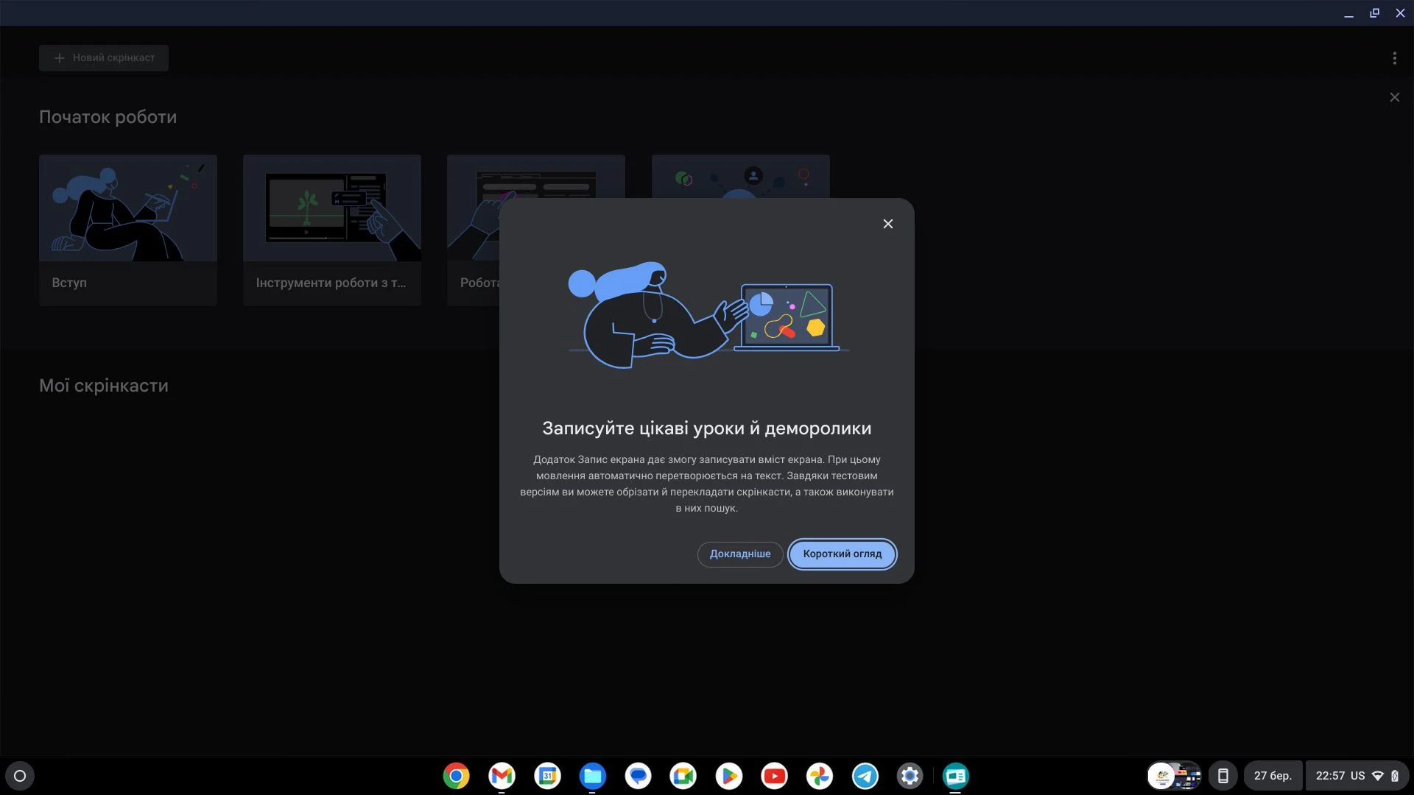Viewport: 1414px width, 795px height.
Task: Select the Screencast app icon on the shelf
Action: [x=955, y=776]
